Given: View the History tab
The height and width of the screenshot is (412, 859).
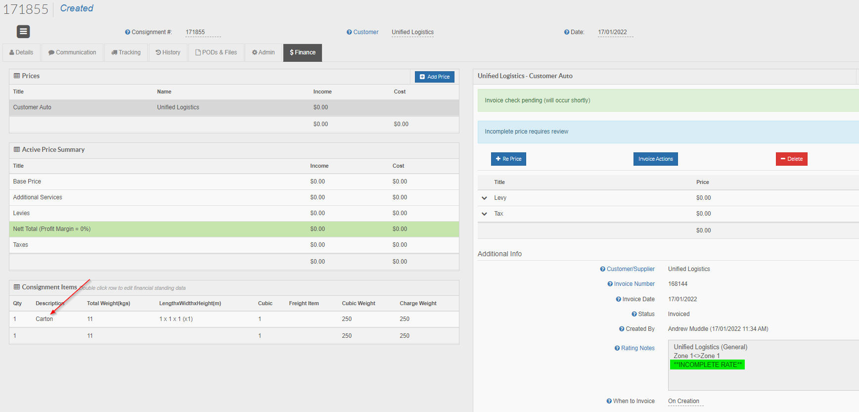Looking at the screenshot, I should [x=168, y=52].
